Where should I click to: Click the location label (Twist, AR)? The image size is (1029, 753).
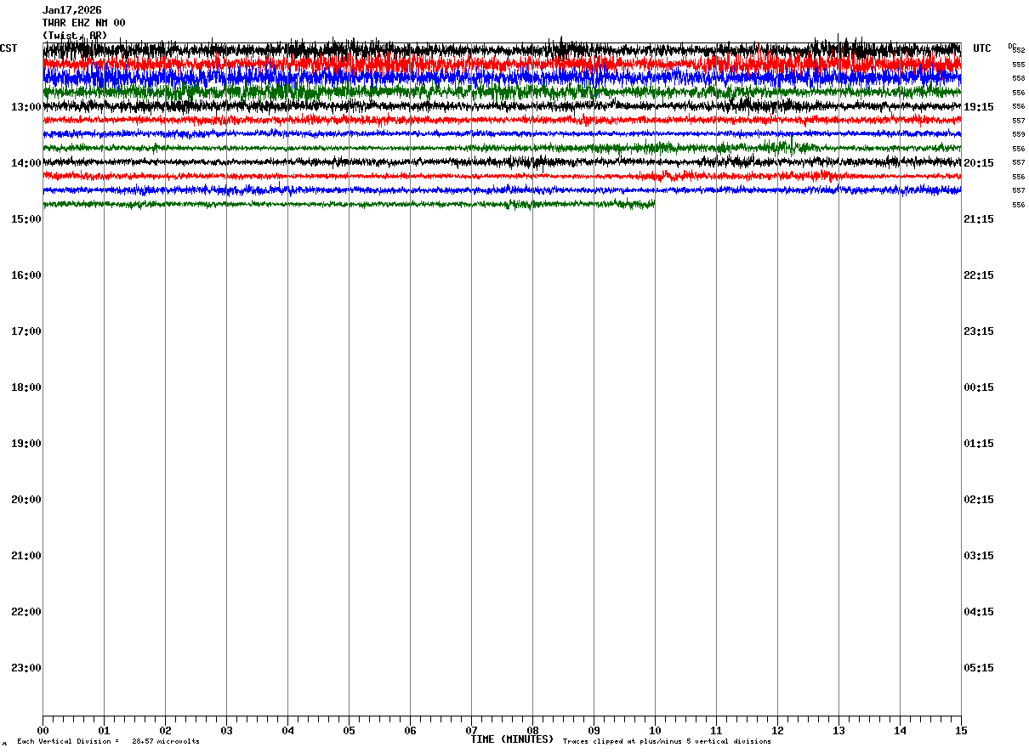[75, 36]
